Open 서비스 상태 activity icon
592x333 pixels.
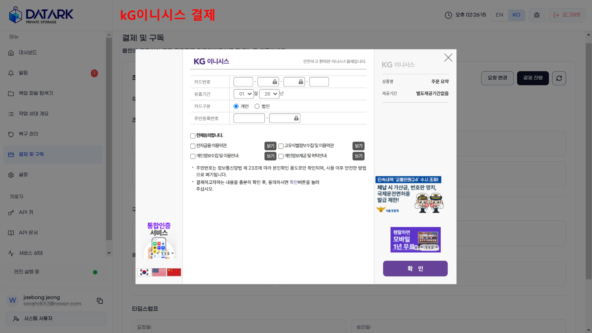click(x=11, y=253)
